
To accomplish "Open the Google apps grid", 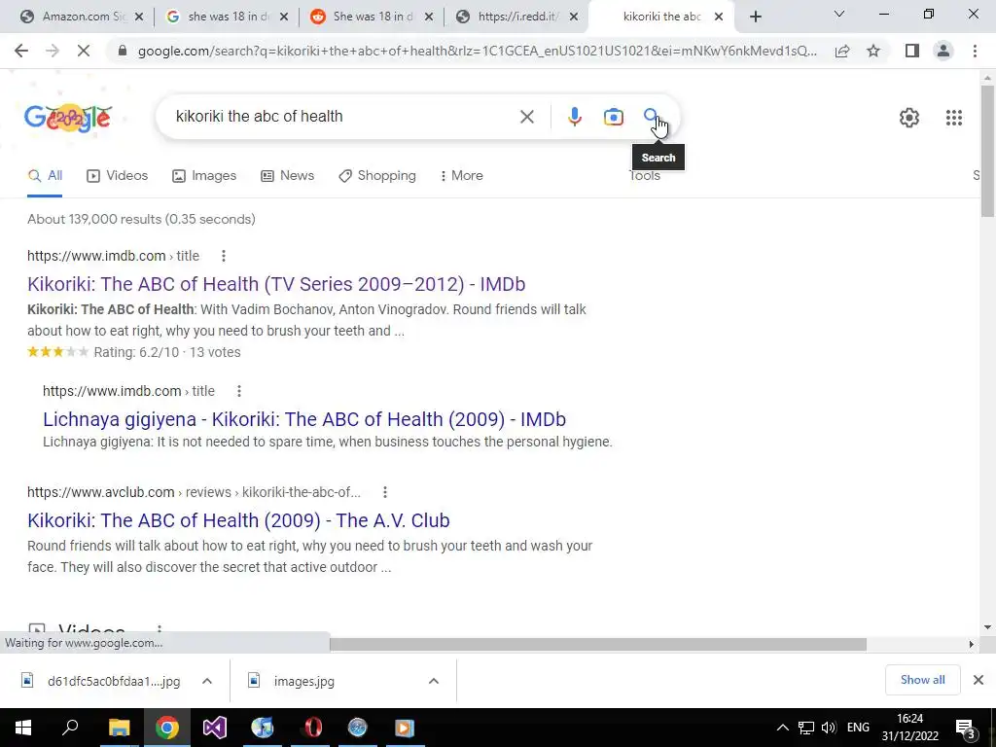I will point(953,118).
